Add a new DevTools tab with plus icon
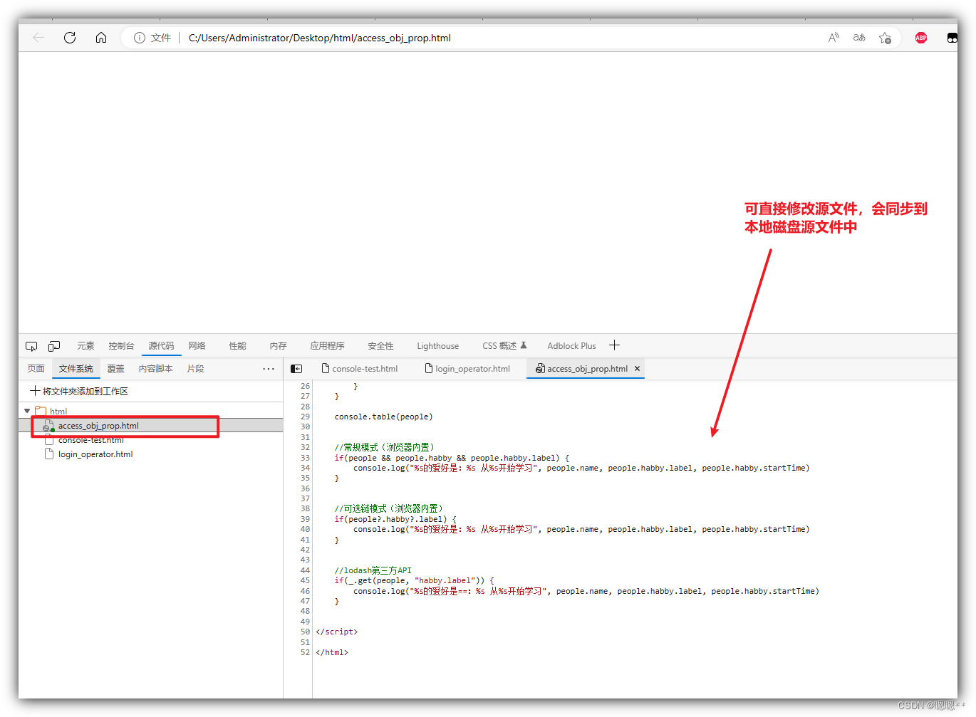Screen dimensions: 976x717 [x=614, y=345]
